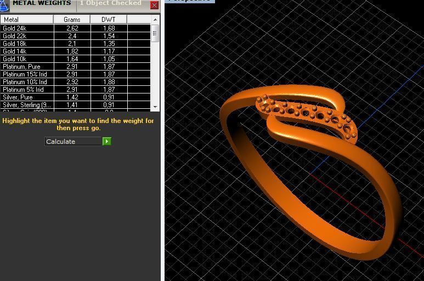Click the Perspective viewport label
The image size is (424, 281).
click(x=190, y=1)
